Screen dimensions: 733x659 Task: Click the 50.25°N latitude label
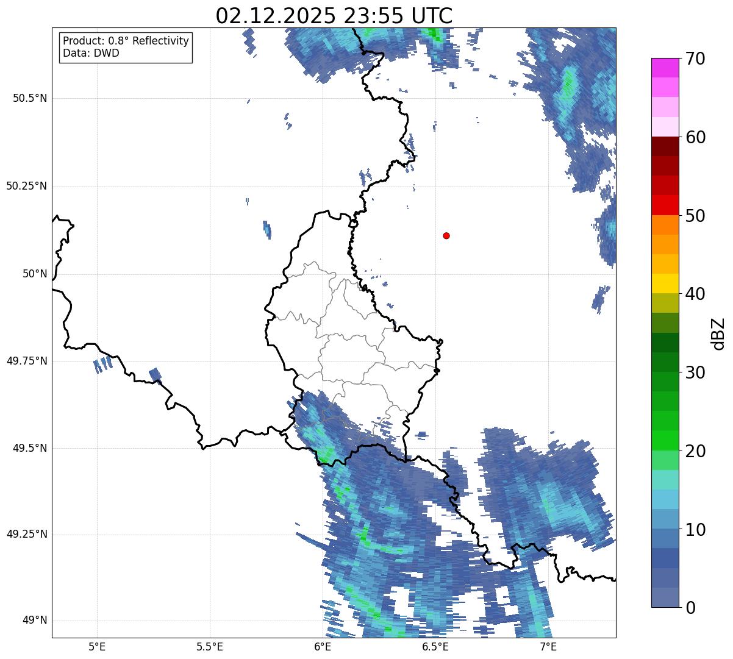(x=27, y=186)
